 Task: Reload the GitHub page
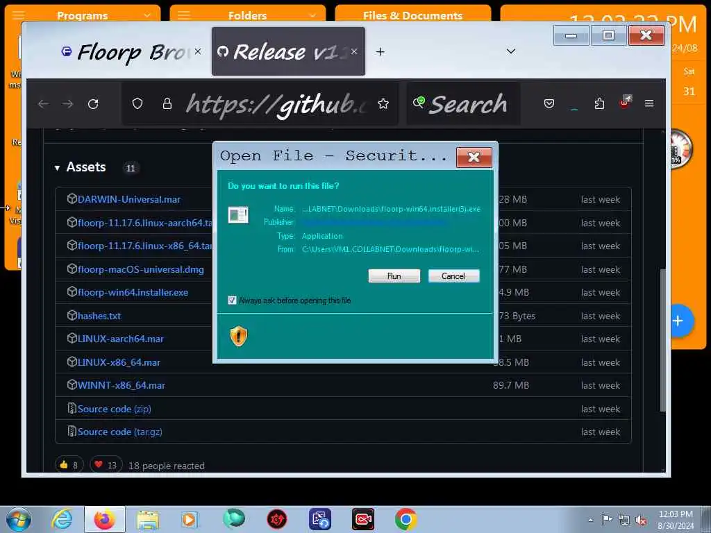[93, 104]
